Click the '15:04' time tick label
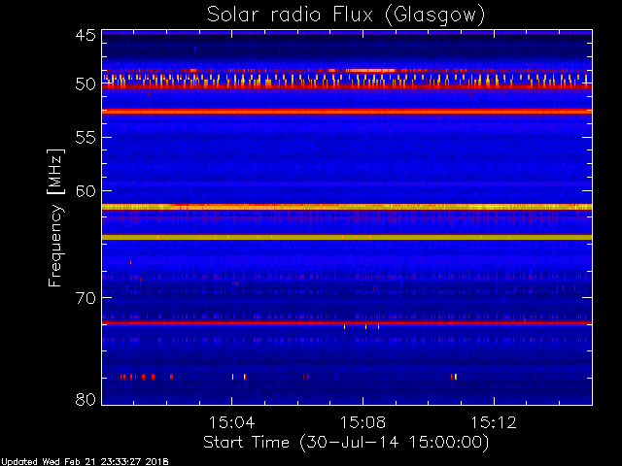The width and height of the screenshot is (622, 466). pyautogui.click(x=231, y=422)
